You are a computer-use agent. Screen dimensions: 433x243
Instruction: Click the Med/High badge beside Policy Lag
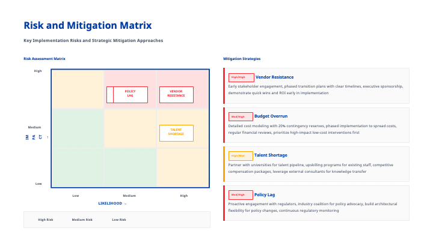click(241, 194)
